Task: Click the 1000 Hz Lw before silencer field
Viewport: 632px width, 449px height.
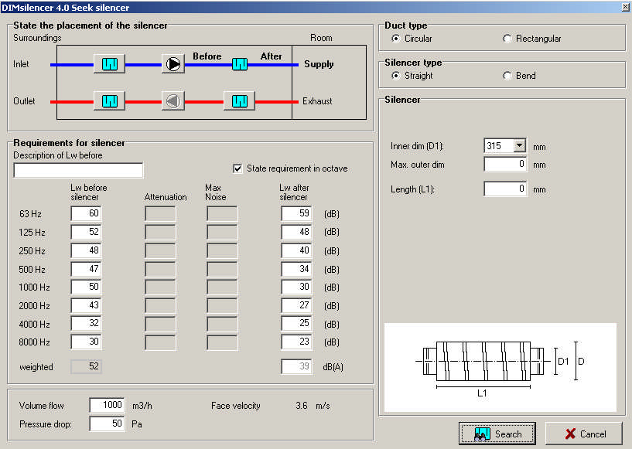Action: tap(87, 287)
